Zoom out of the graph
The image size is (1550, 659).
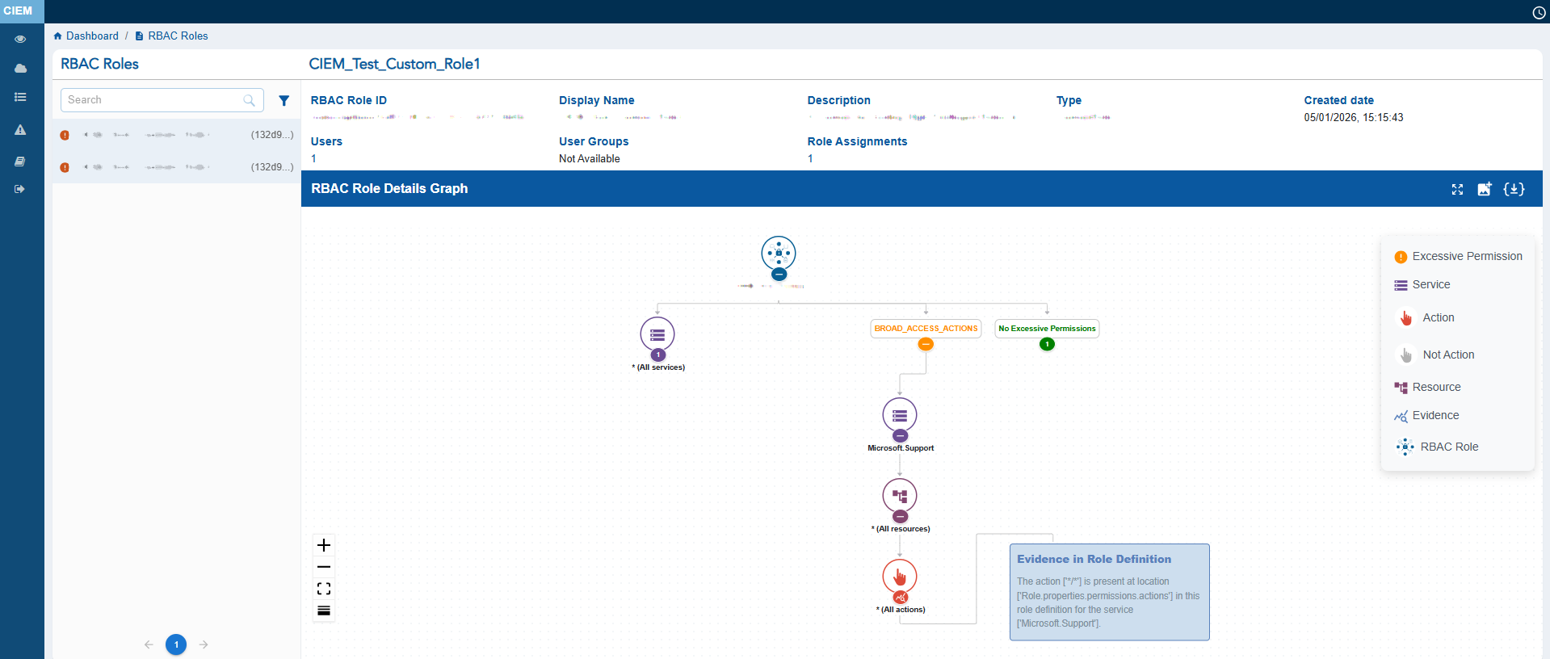324,567
